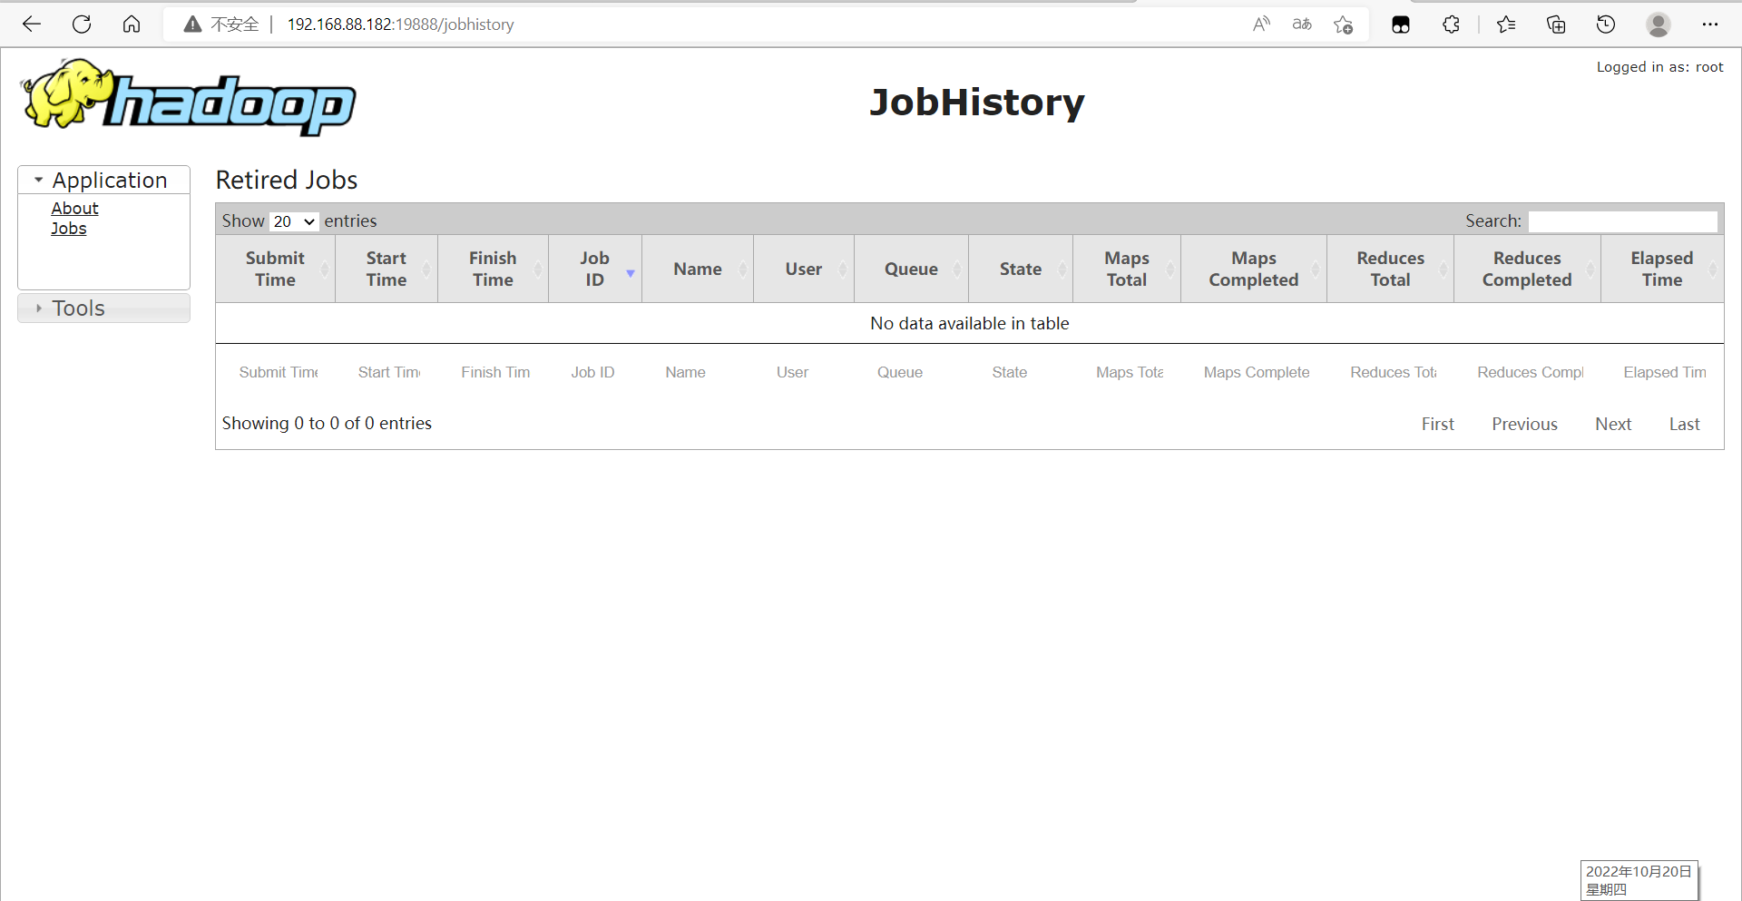The width and height of the screenshot is (1742, 901).
Task: Sort by Queue column
Action: click(911, 269)
